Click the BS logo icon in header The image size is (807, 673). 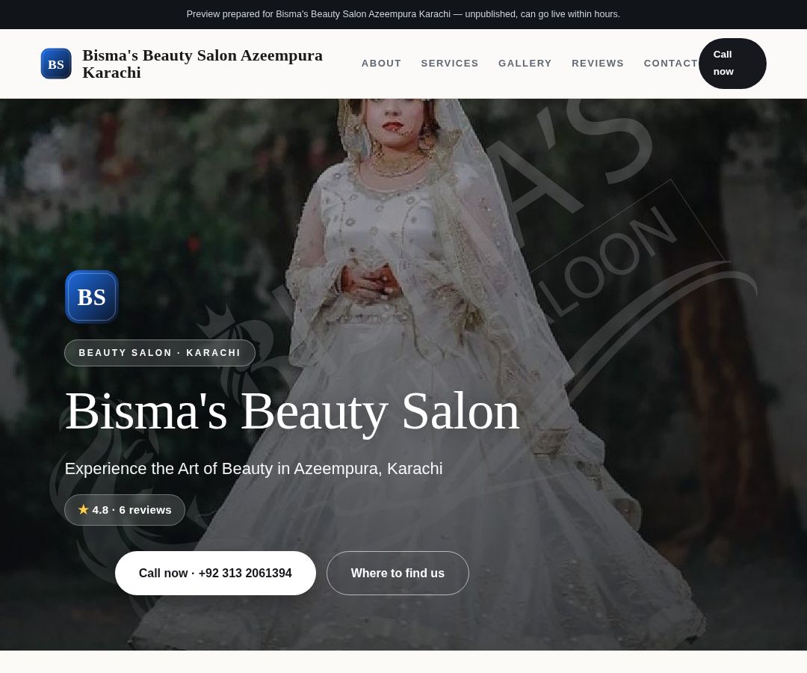point(56,64)
